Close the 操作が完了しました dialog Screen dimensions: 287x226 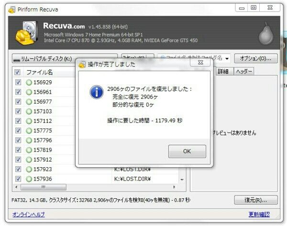(x=200, y=63)
